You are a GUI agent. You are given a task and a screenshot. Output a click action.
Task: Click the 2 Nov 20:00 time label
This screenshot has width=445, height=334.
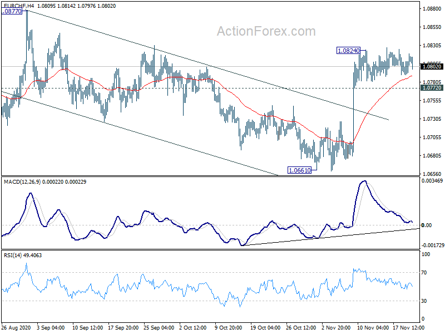pos(337,327)
